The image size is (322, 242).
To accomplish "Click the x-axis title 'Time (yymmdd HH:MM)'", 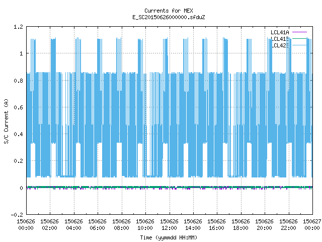I will tap(169, 237).
